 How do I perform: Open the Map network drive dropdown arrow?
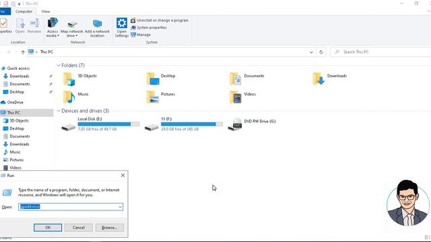click(76, 36)
